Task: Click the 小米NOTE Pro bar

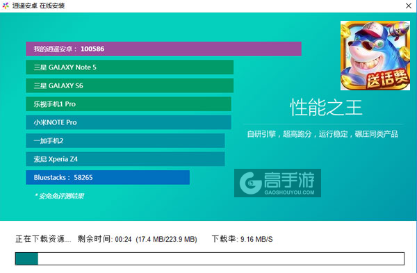Action: tap(129, 122)
